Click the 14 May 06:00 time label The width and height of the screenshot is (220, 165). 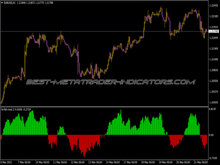click(x=113, y=162)
